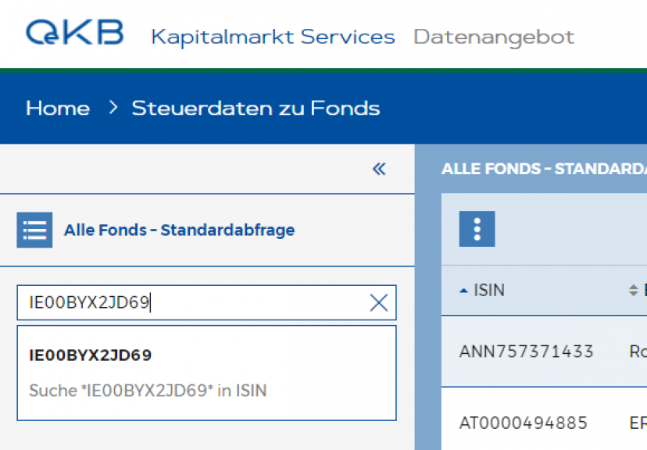Select the ANN757371433 table row

(545, 352)
